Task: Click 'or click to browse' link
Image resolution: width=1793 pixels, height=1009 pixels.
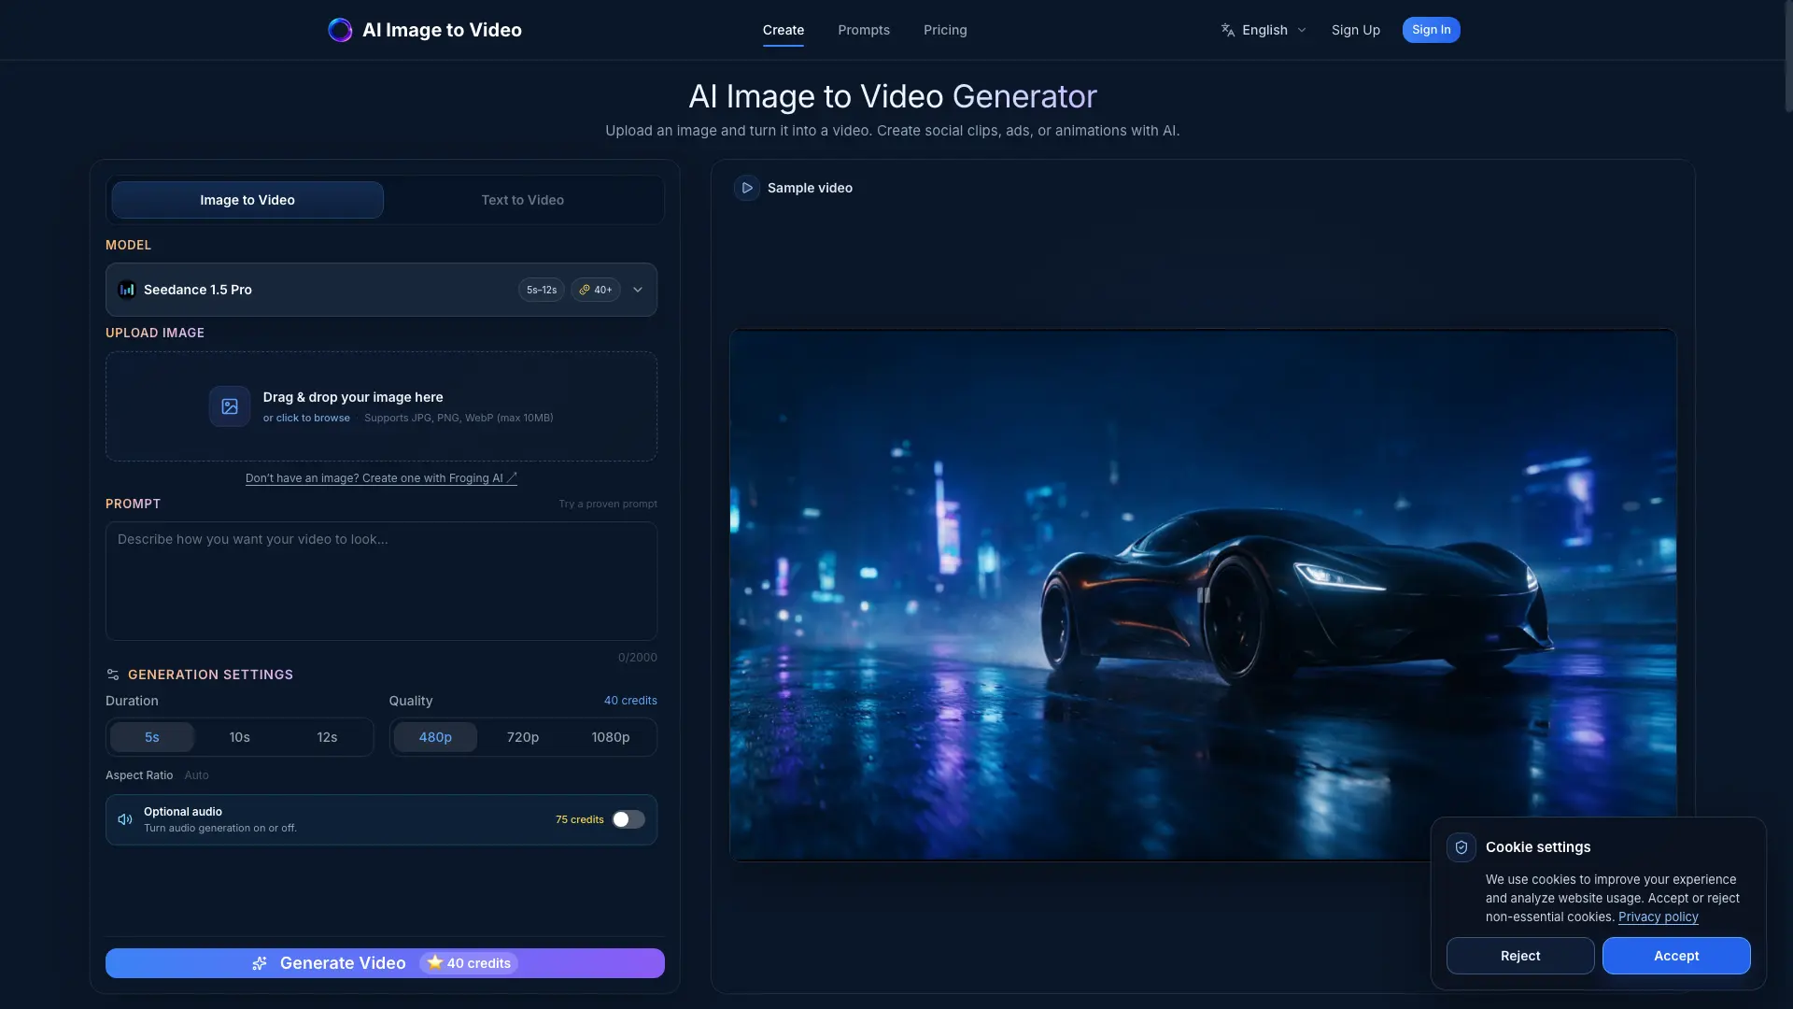Action: click(306, 418)
